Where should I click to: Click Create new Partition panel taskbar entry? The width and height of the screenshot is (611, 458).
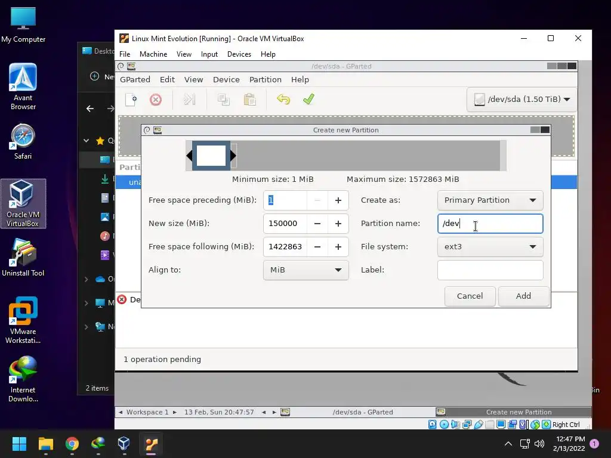click(x=513, y=412)
